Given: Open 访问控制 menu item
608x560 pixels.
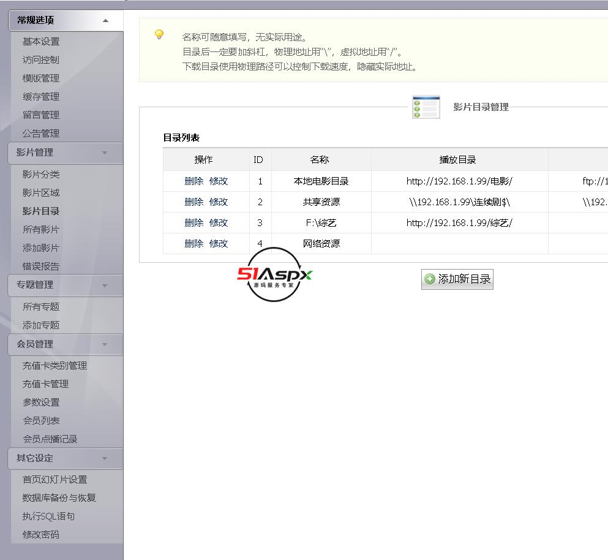Looking at the screenshot, I should [x=40, y=60].
